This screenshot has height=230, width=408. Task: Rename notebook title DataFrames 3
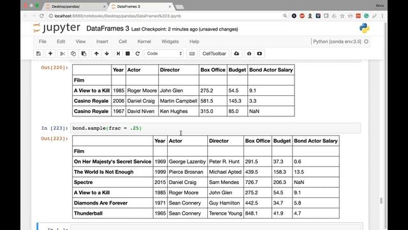coord(108,28)
